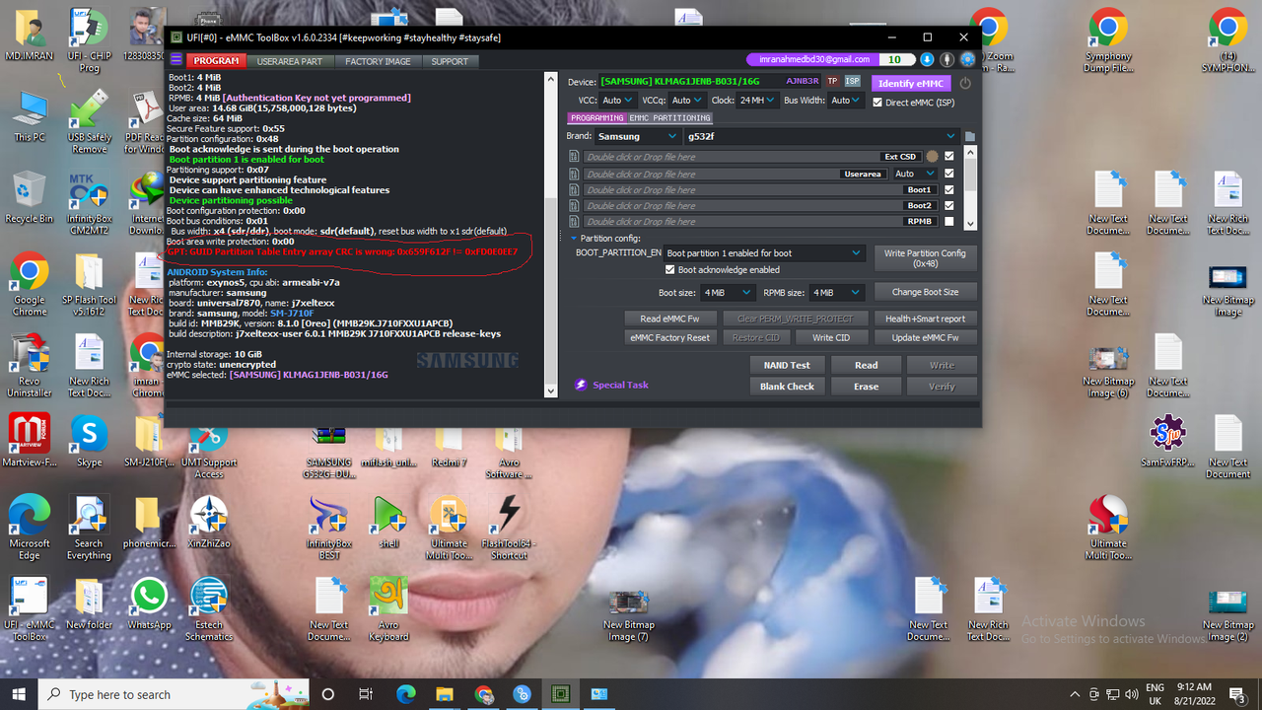Image resolution: width=1262 pixels, height=710 pixels.
Task: Click the Health+Smart report button
Action: click(925, 319)
